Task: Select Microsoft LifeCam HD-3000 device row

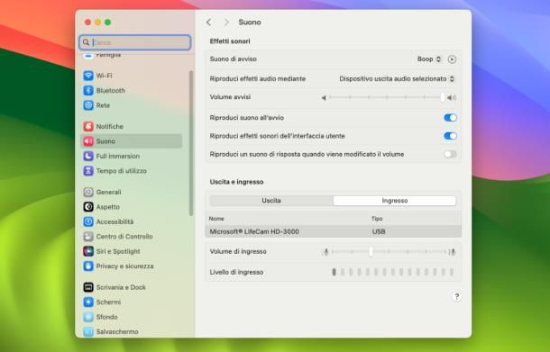Action: [333, 231]
